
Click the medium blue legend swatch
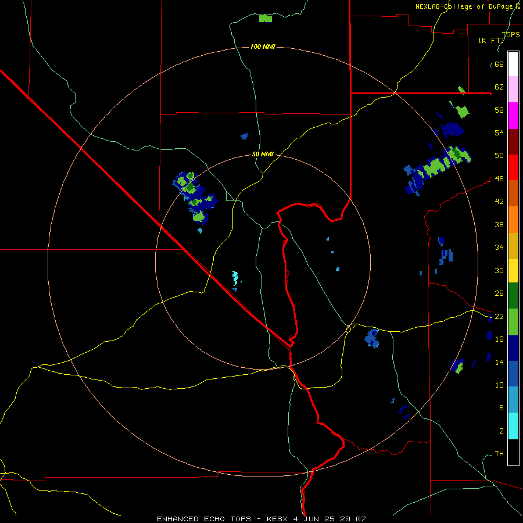tap(513, 374)
